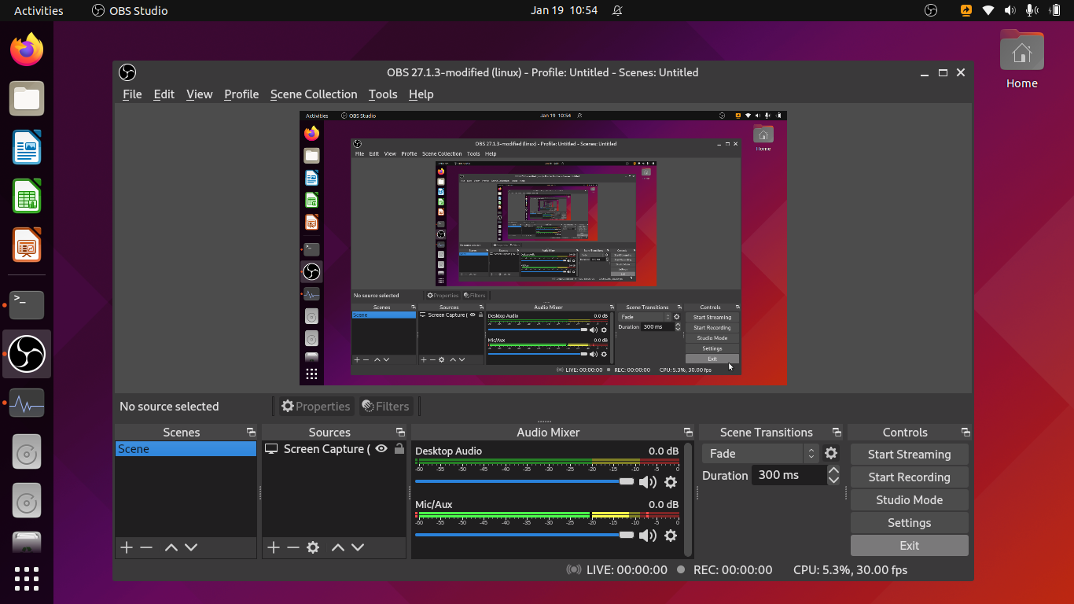Click the 'LIVE: 00:00:00' status text
The height and width of the screenshot is (604, 1074).
[x=627, y=570]
